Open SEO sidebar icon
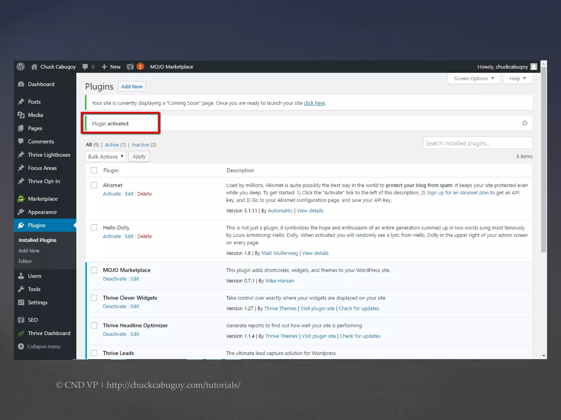This screenshot has width=561, height=420. click(21, 320)
